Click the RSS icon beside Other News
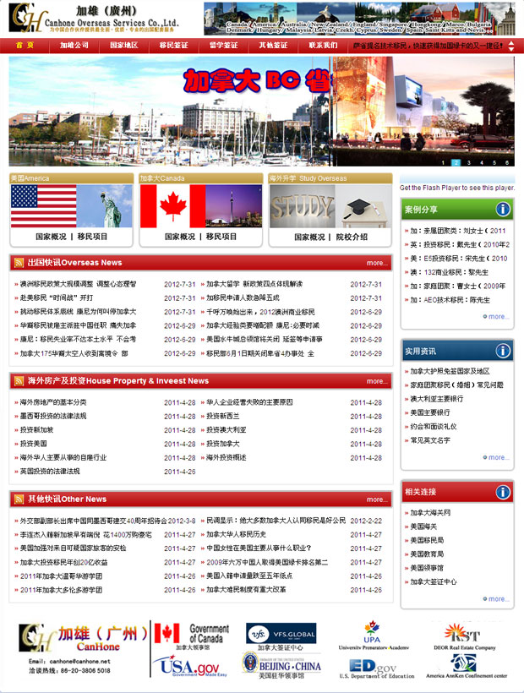The height and width of the screenshot is (693, 524). [19, 499]
